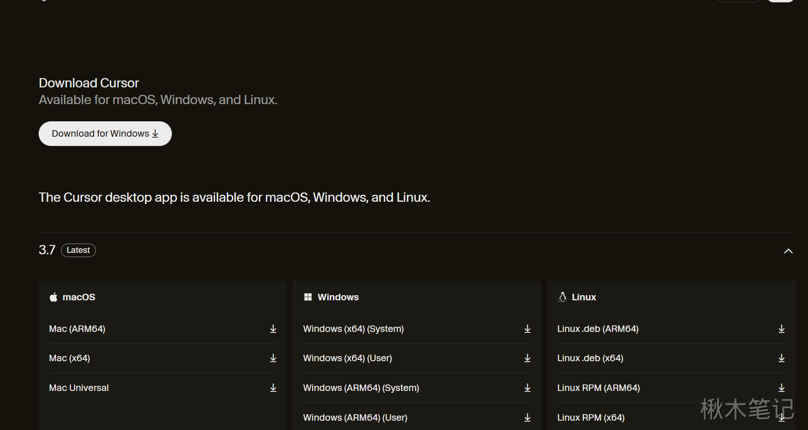Image resolution: width=808 pixels, height=430 pixels.
Task: Click the "Download Cursor" page heading
Action: point(89,83)
